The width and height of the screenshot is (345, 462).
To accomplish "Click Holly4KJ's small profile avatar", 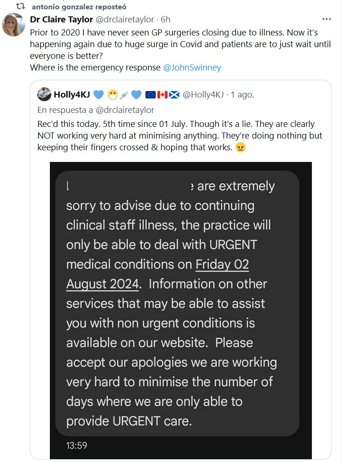I will pyautogui.click(x=44, y=94).
